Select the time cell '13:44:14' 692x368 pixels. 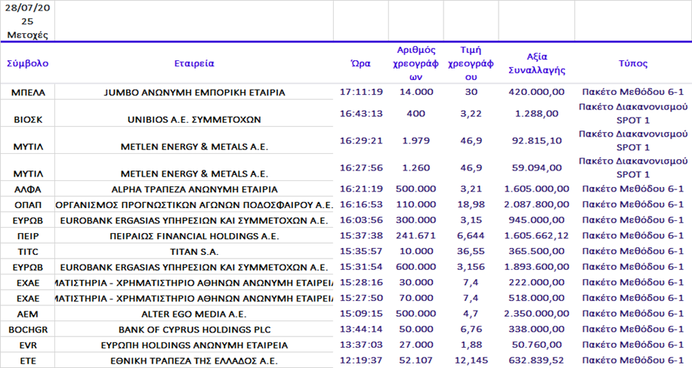pyautogui.click(x=361, y=330)
